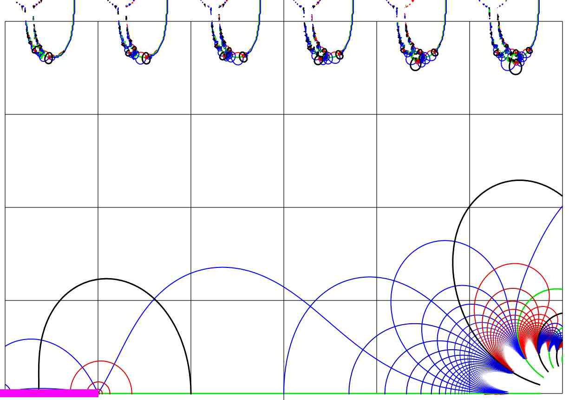The height and width of the screenshot is (400, 569).
Task: Select the large black arch on the left
Action: 106,279
